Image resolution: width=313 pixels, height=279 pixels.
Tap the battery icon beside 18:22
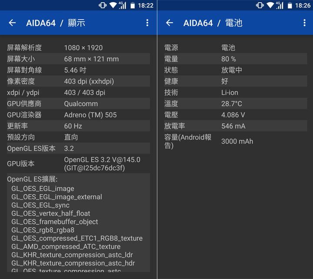[x=132, y=5]
